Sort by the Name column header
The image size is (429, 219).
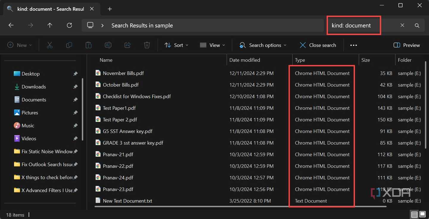pos(106,60)
